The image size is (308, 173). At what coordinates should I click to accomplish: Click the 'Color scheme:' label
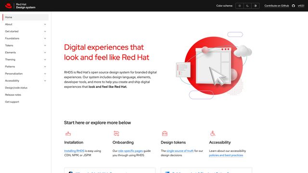[x=224, y=6]
